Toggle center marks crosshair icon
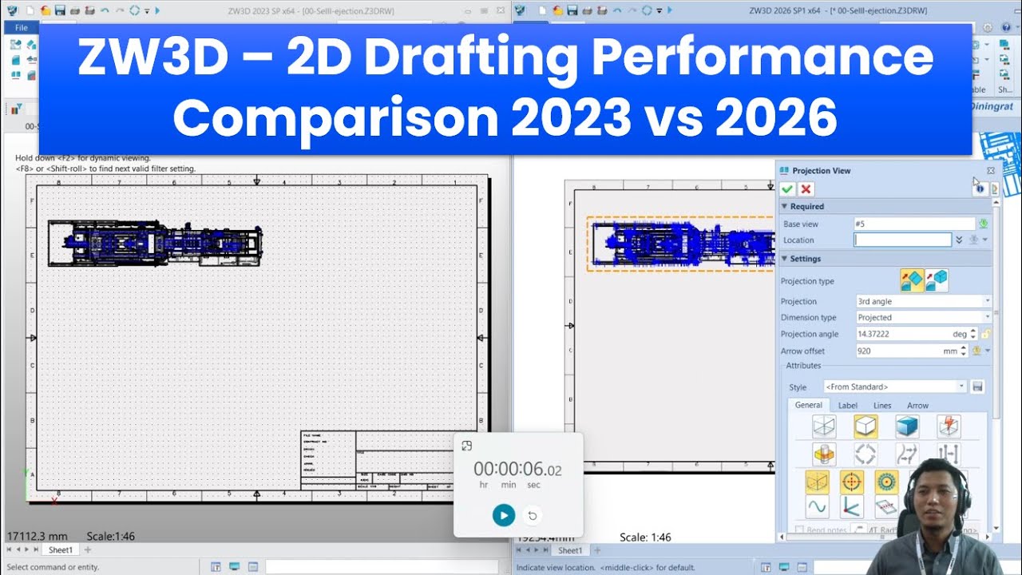Screen dimensions: 1022x575 pos(852,482)
